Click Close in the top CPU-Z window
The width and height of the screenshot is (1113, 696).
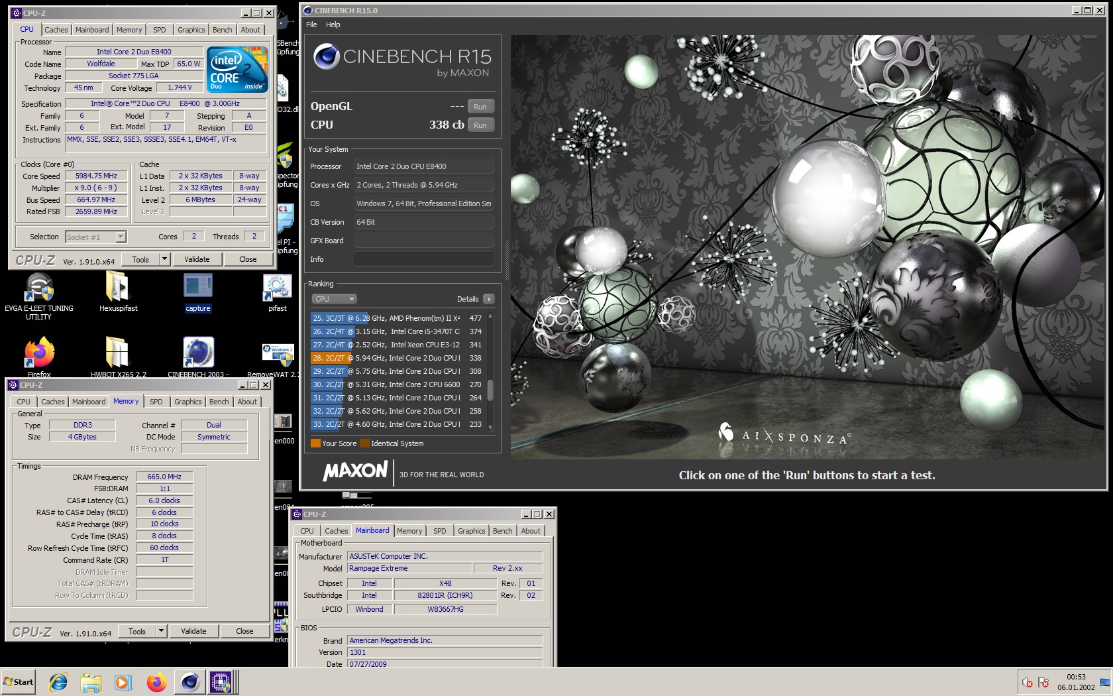(x=248, y=259)
